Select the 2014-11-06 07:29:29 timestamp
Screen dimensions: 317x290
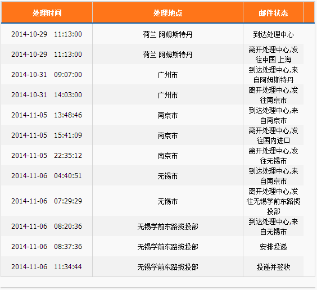[47, 201]
